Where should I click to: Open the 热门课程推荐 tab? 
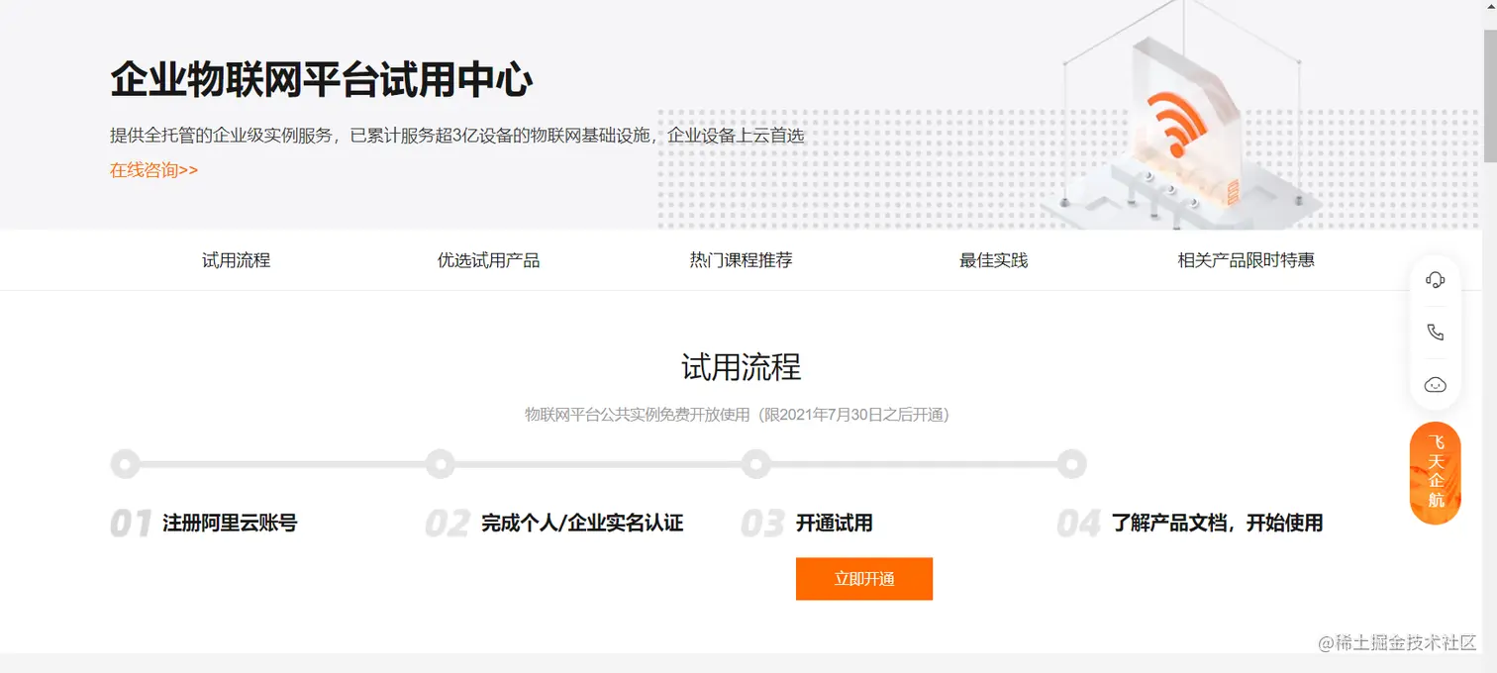[x=742, y=260]
